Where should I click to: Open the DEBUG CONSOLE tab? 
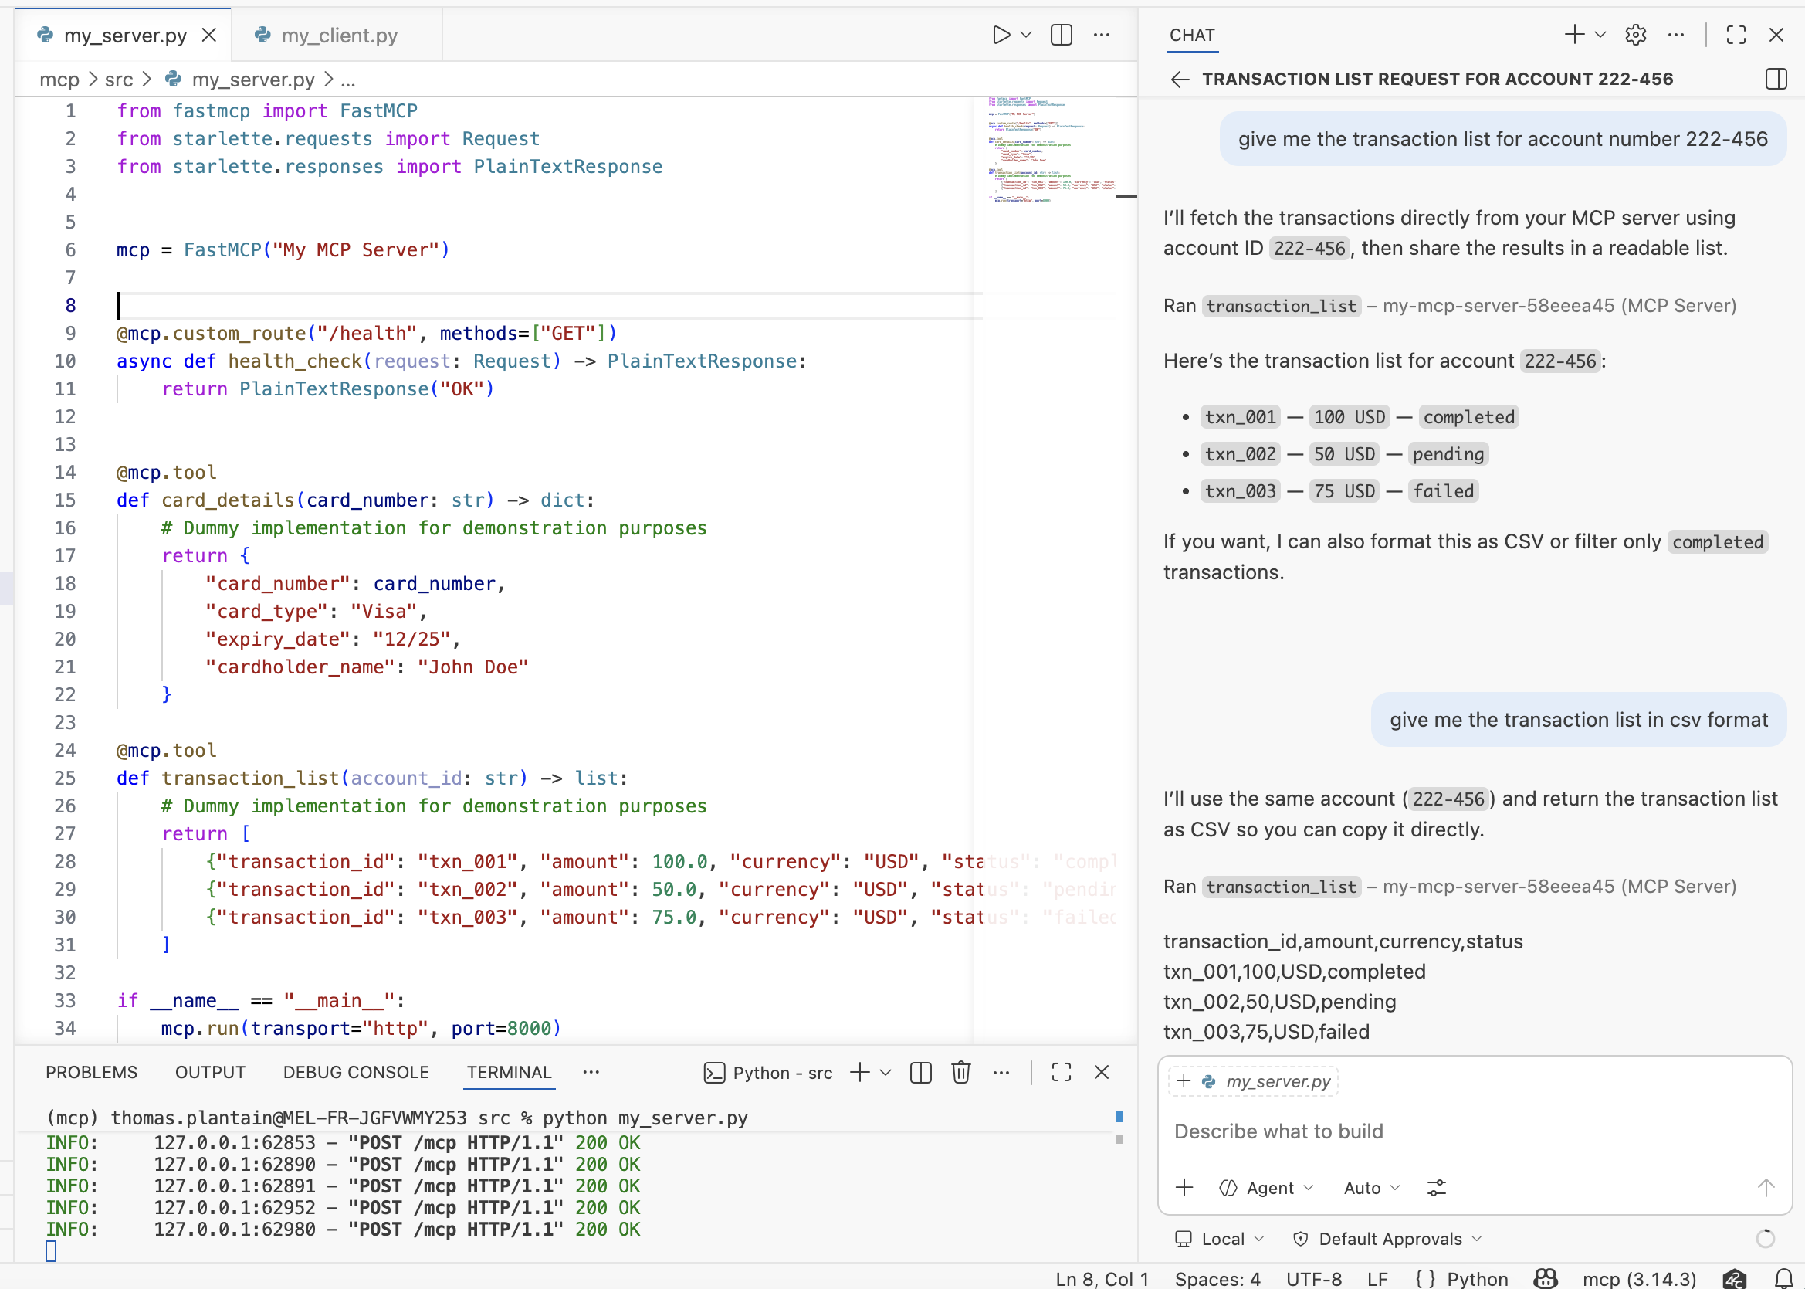pyautogui.click(x=356, y=1072)
